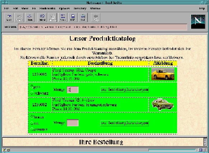
Task: Open the Edit menu
Action: (x=15, y=8)
